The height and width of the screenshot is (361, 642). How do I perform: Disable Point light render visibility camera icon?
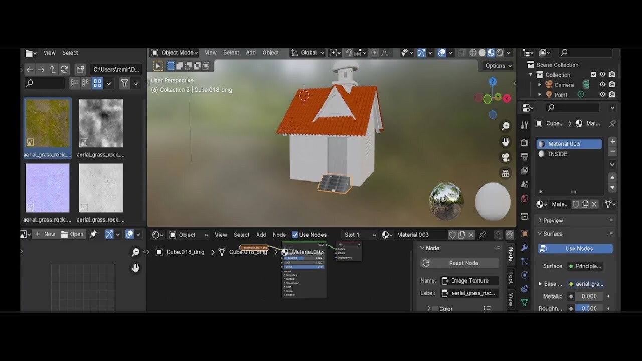(612, 94)
